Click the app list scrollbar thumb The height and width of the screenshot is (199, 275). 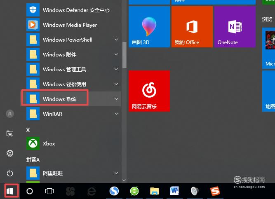tap(125, 55)
